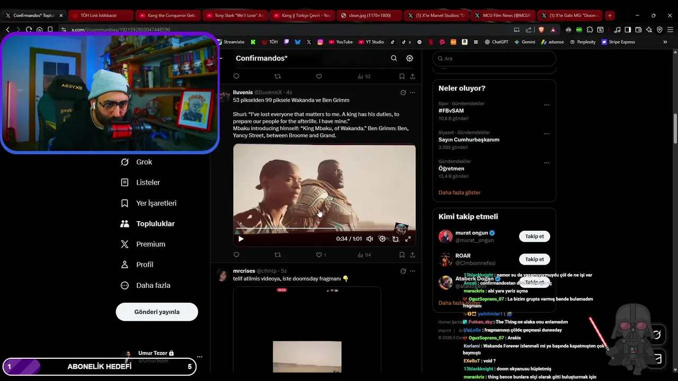Screen dimensions: 678x381
Task: View analytics showing 54 views
Action: pyautogui.click(x=364, y=255)
